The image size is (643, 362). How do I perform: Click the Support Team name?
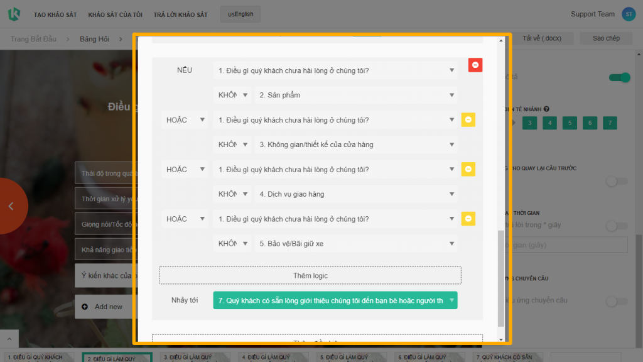click(593, 14)
